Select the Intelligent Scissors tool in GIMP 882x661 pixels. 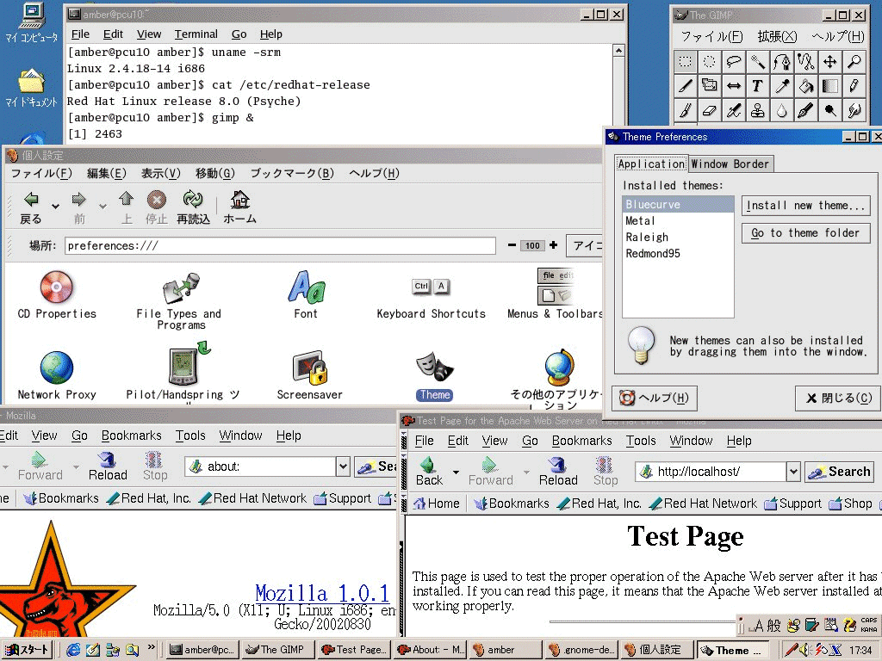point(806,62)
